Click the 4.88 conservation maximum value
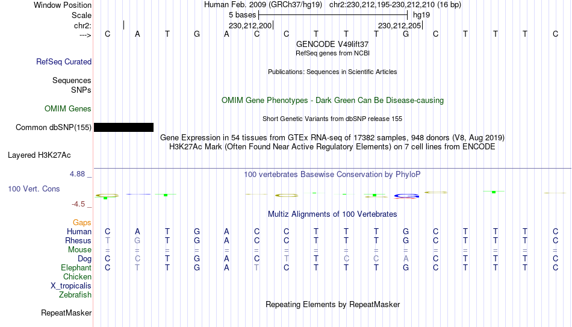The image size is (572, 327). tap(77, 174)
